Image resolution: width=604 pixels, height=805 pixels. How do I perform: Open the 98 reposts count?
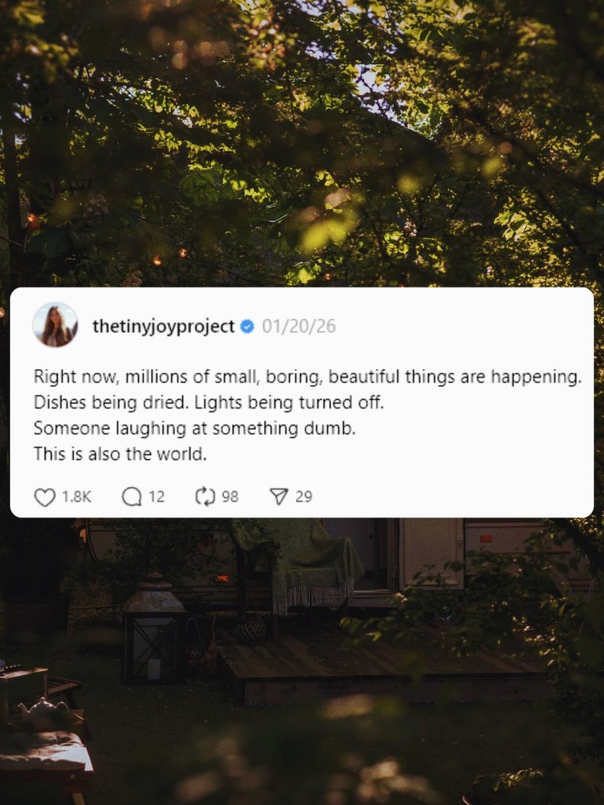click(x=230, y=497)
